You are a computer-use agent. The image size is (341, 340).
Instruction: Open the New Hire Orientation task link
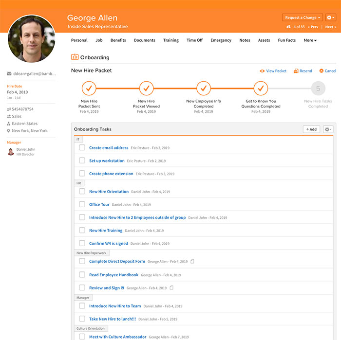(x=109, y=192)
